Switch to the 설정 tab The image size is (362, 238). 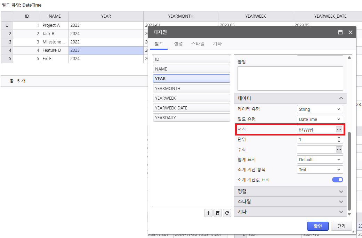point(178,44)
